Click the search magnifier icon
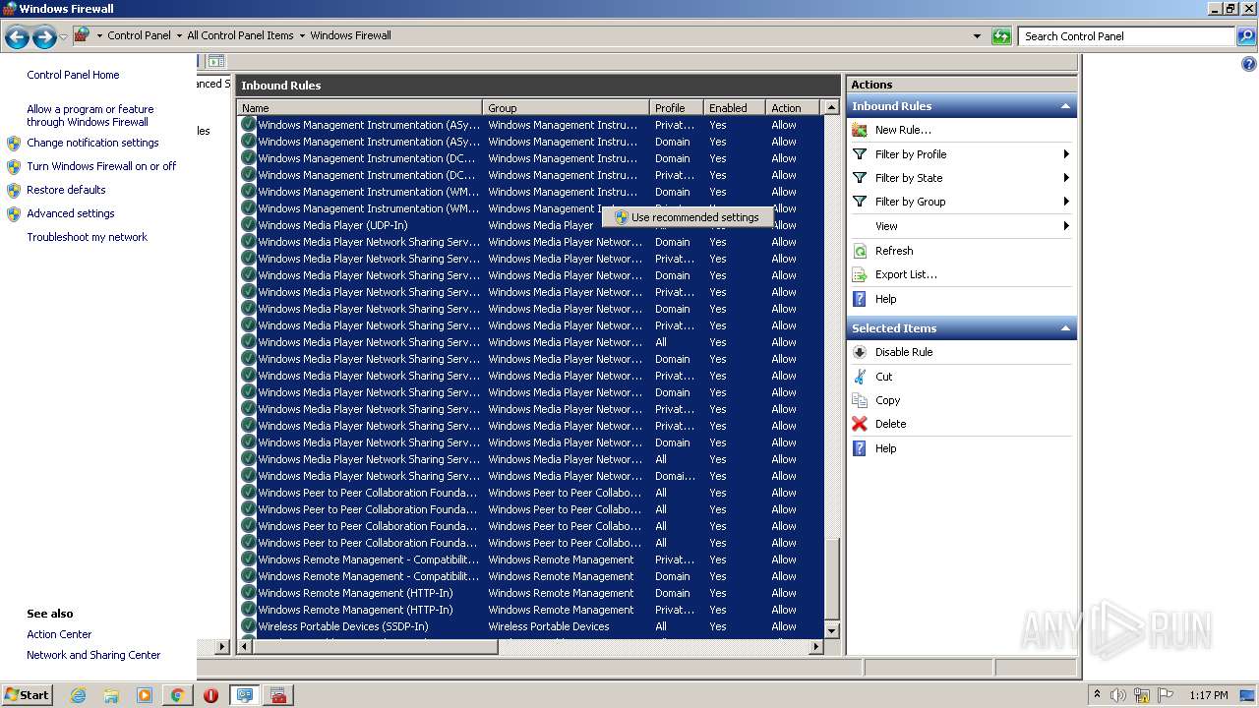The width and height of the screenshot is (1259, 708). 1246,36
